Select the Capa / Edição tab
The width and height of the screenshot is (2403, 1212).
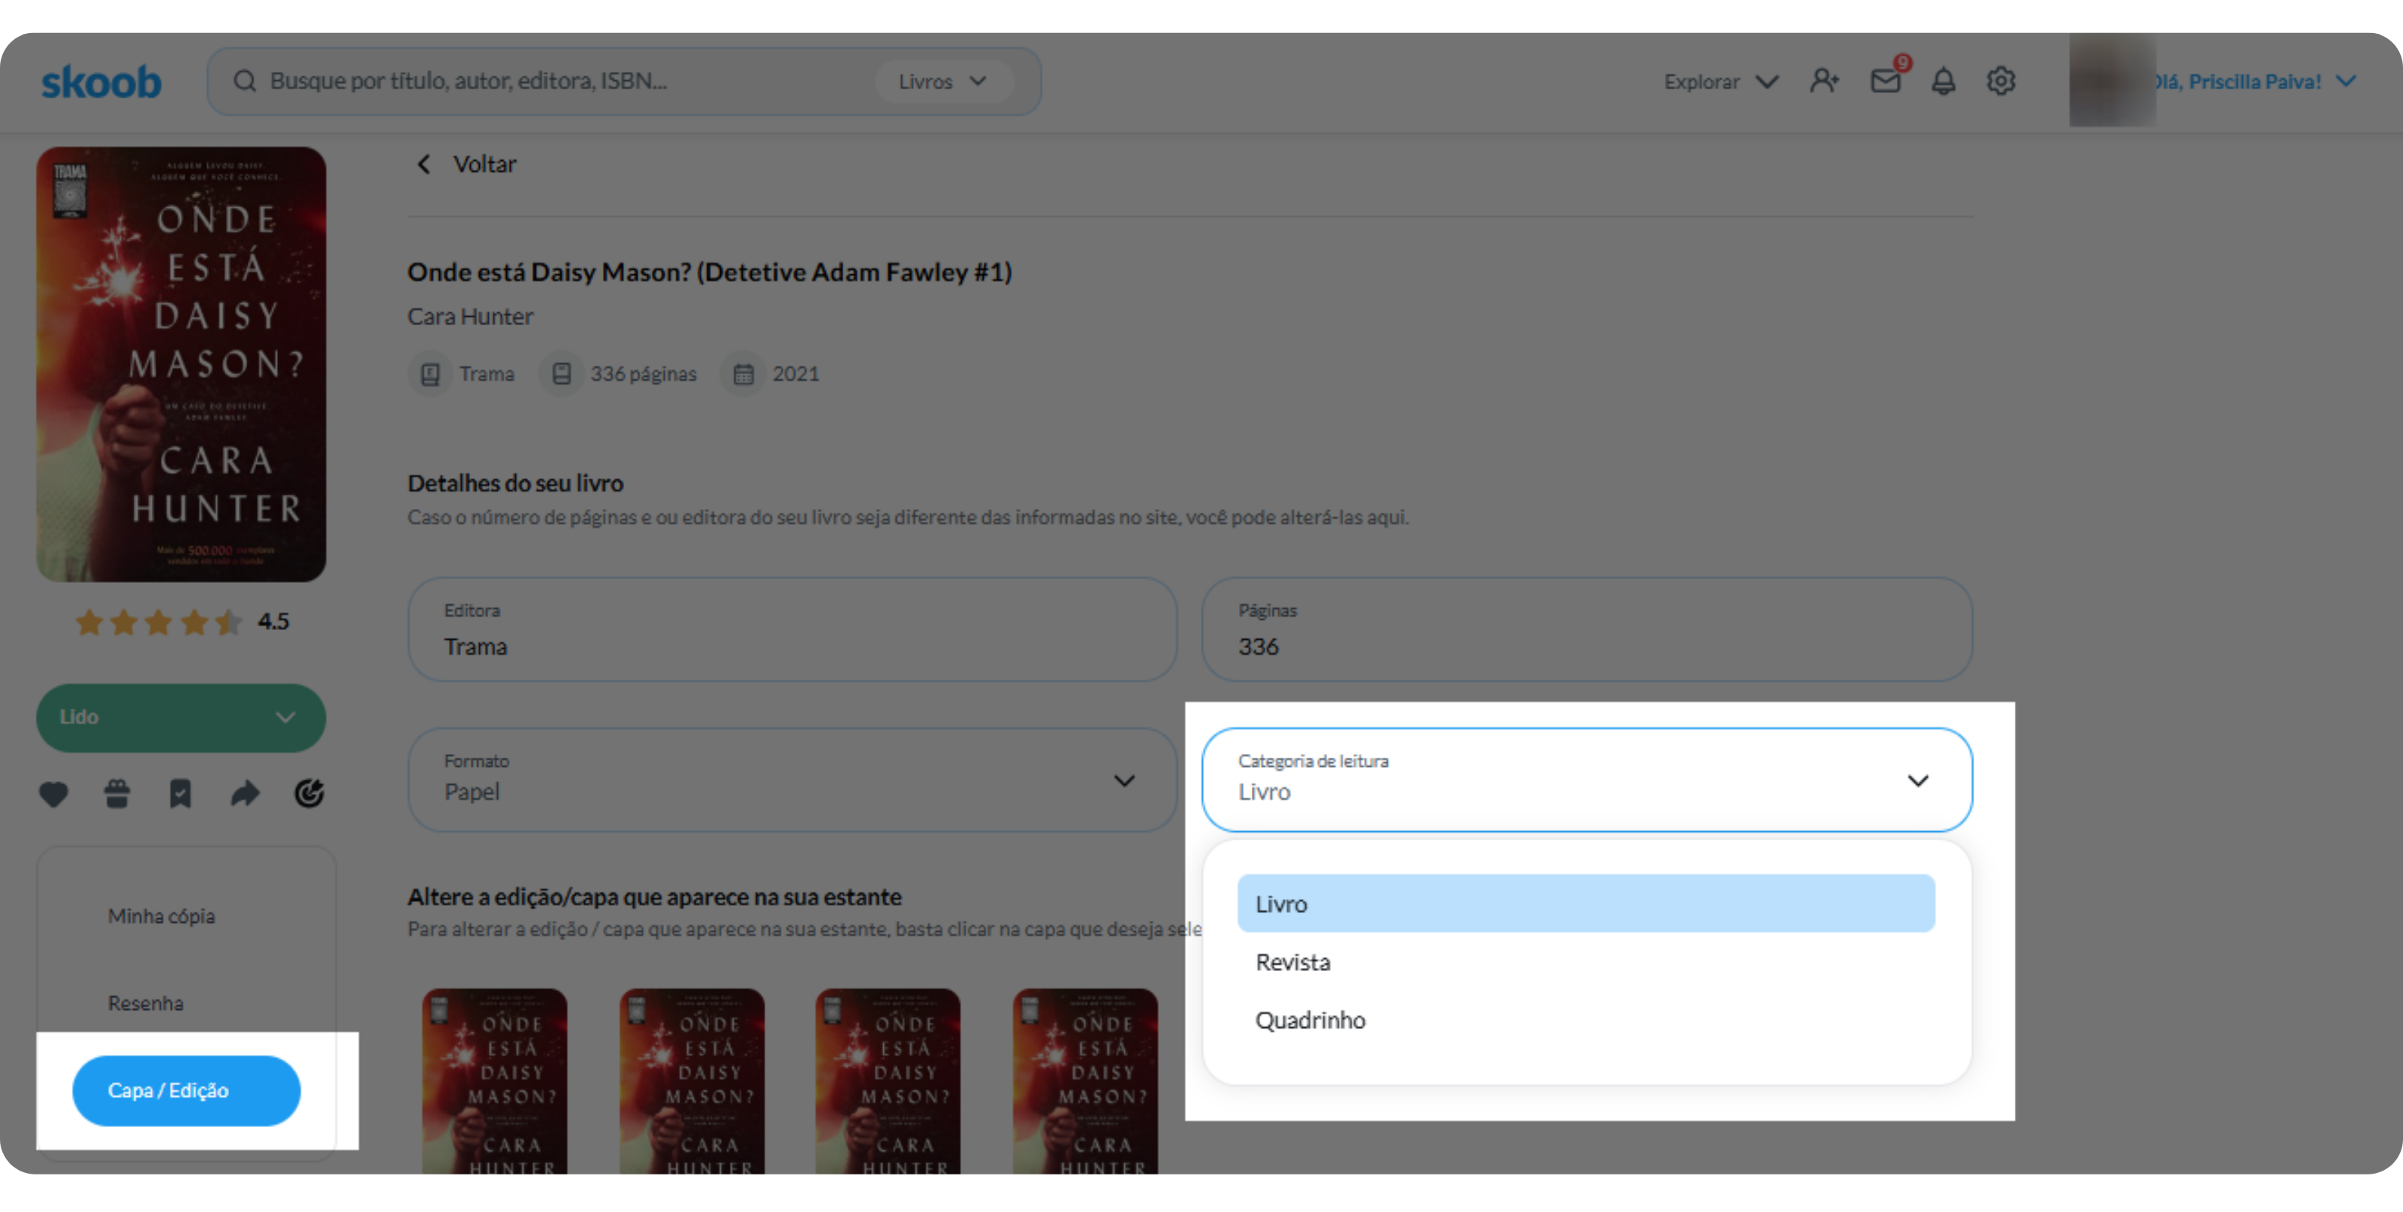click(x=186, y=1090)
